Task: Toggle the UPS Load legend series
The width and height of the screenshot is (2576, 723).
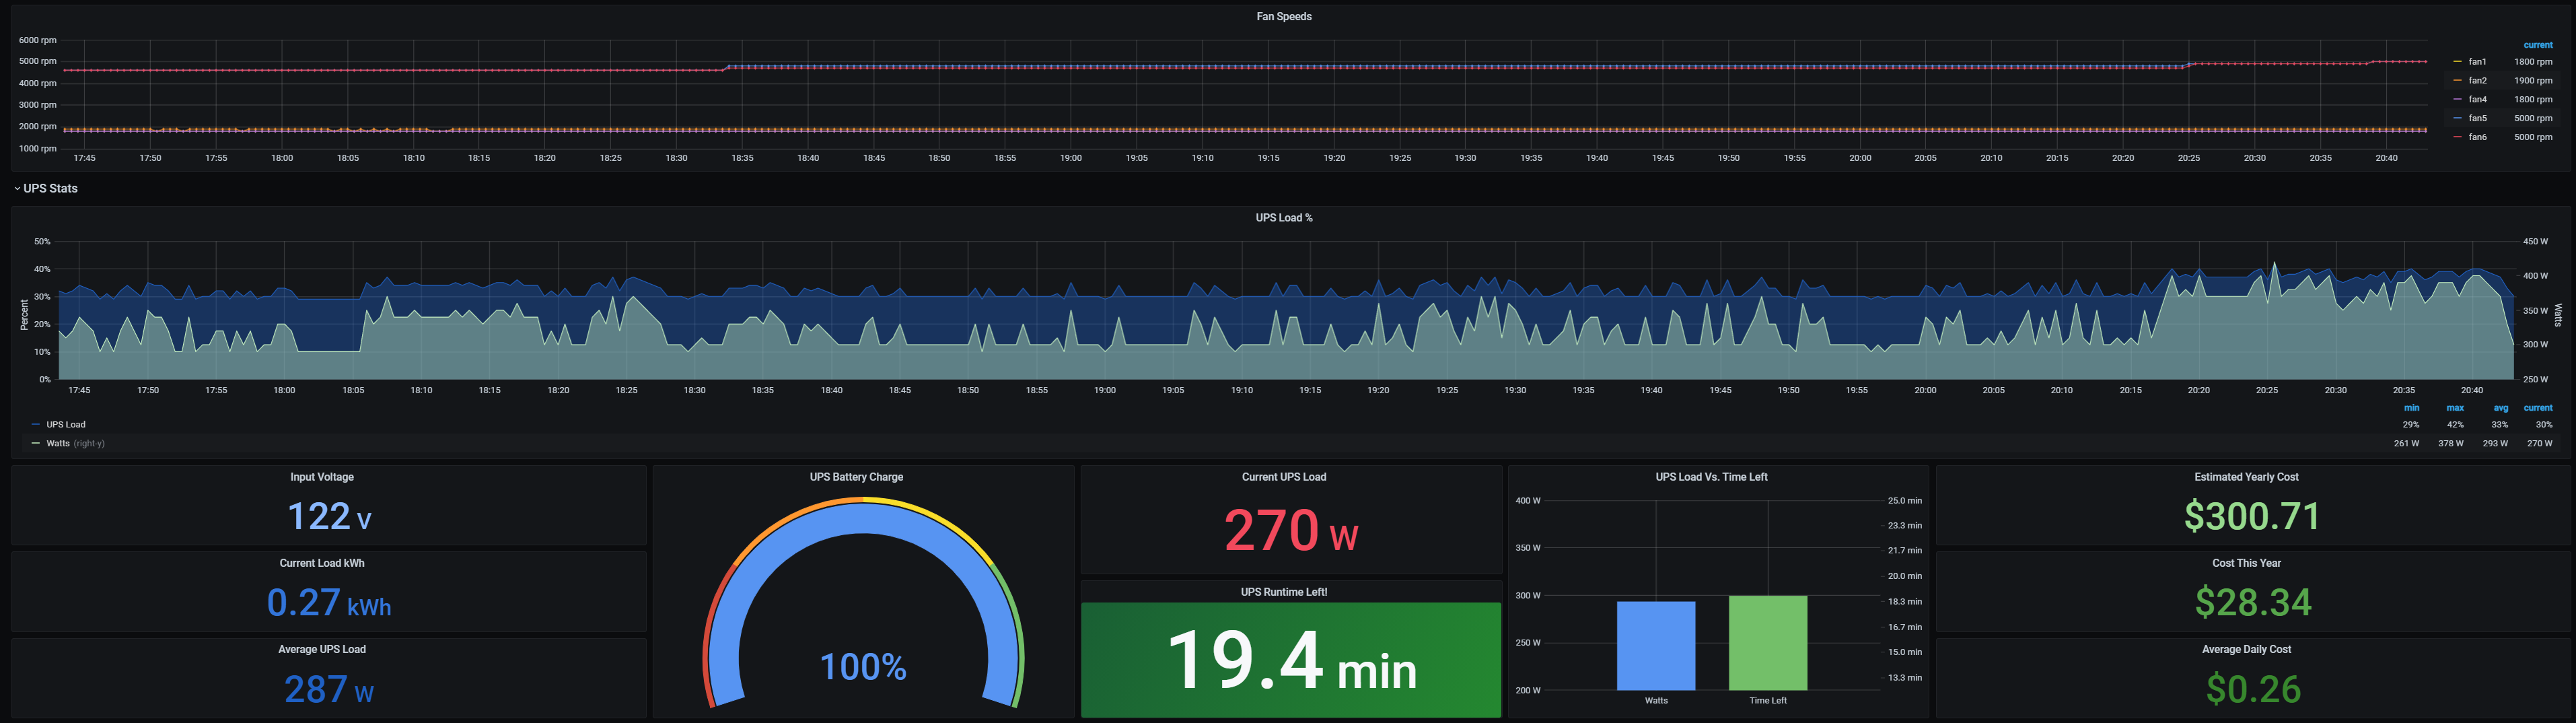Action: point(65,425)
